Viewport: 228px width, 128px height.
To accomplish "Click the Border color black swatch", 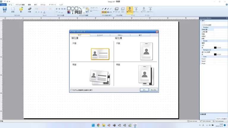I will point(215,47).
